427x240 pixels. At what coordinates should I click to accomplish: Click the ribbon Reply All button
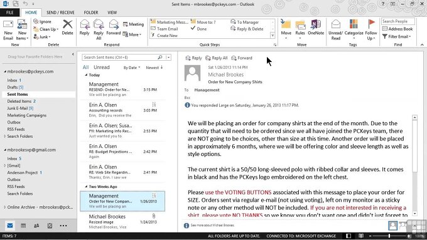pos(99,30)
